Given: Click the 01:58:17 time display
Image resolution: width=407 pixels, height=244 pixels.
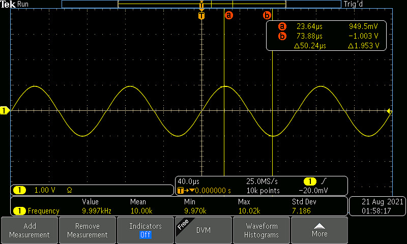Looking at the screenshot, I should [x=376, y=211].
